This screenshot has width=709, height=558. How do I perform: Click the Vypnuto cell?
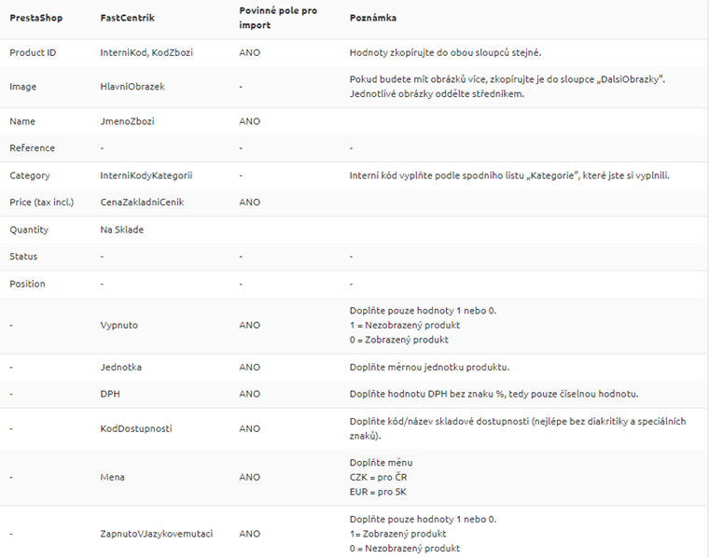coord(119,326)
